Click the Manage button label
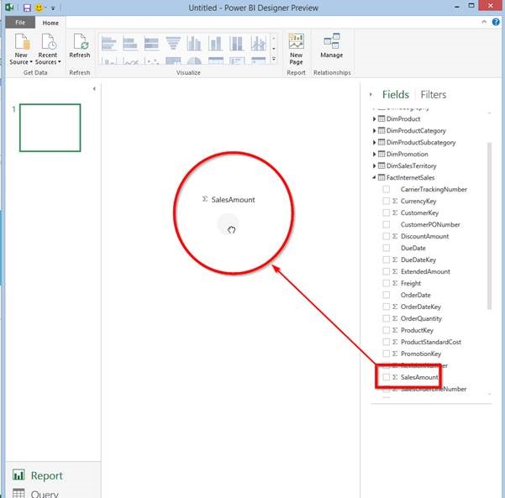The image size is (505, 498). tap(331, 55)
